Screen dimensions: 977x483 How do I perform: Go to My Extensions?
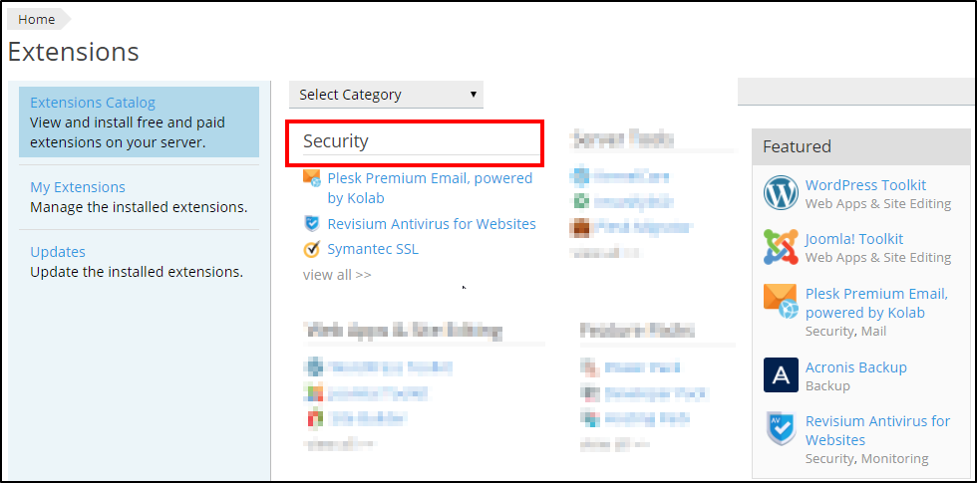[78, 187]
